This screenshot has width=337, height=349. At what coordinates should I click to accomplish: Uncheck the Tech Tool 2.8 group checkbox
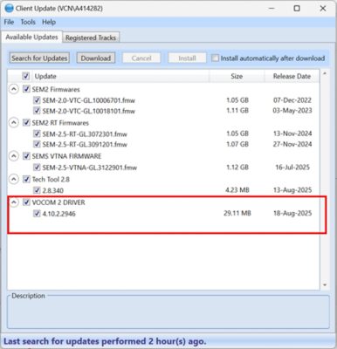[26, 179]
